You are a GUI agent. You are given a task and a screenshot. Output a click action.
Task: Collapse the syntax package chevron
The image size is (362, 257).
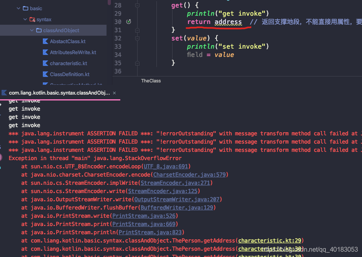pos(25,19)
